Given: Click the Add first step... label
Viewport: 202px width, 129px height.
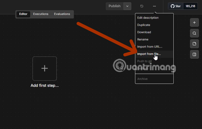Looking at the screenshot, I should point(45,86).
